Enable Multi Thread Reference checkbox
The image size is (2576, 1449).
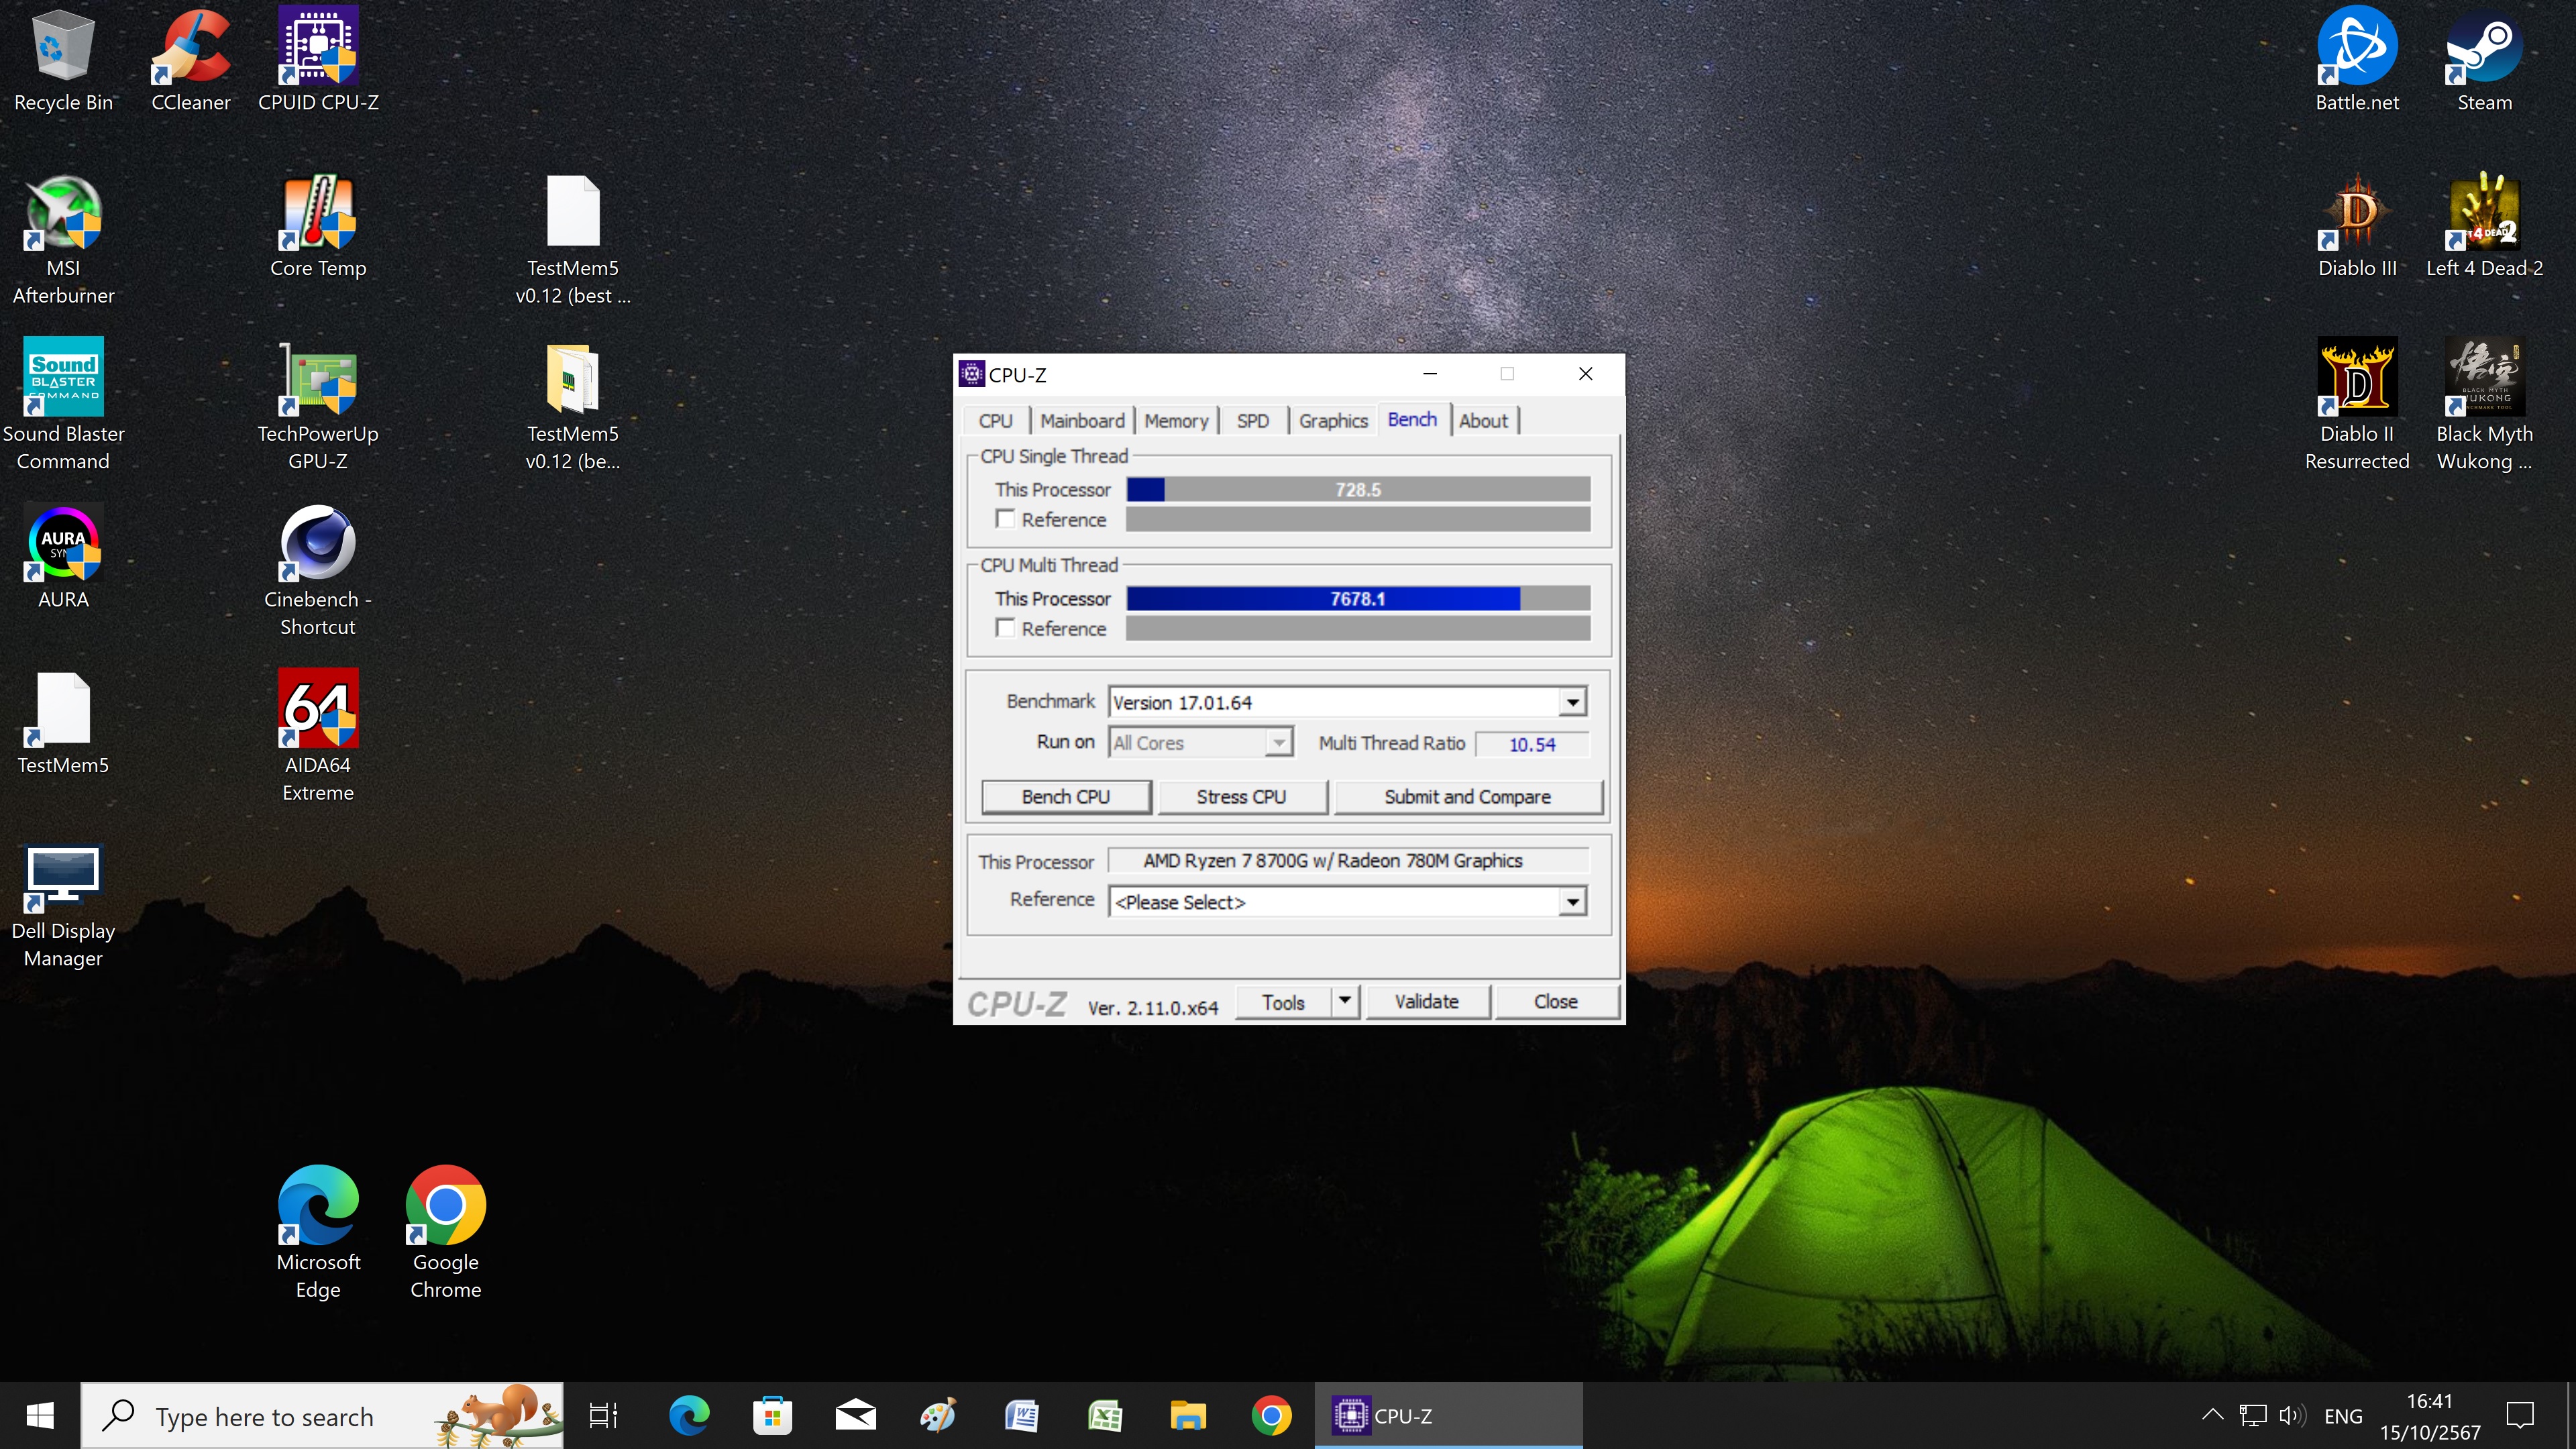pyautogui.click(x=1006, y=628)
